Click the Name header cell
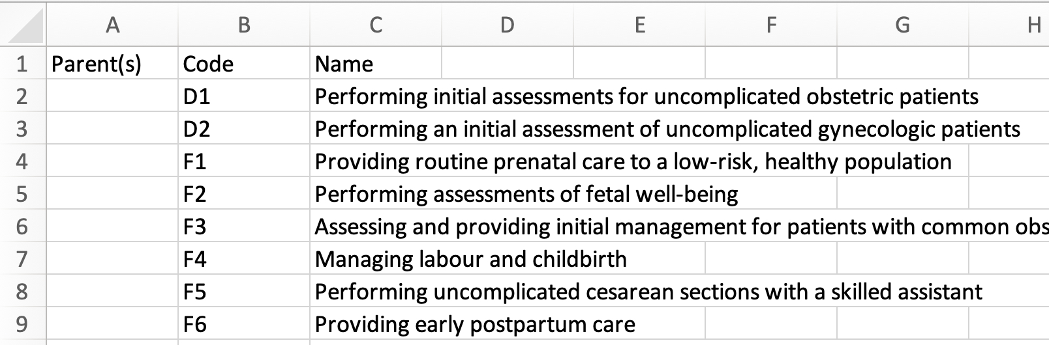 tap(376, 64)
